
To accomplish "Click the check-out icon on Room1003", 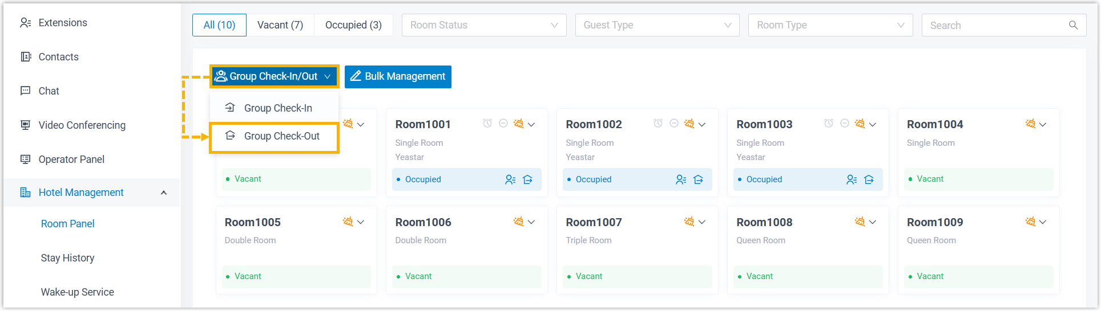I will 869,179.
